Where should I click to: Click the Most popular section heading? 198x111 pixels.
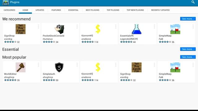(14, 57)
